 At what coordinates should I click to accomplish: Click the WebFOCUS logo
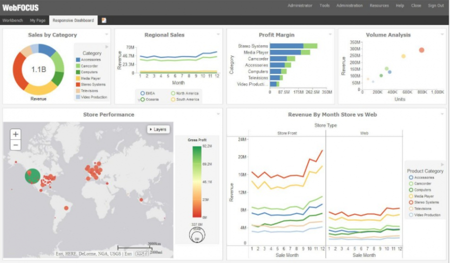click(20, 7)
